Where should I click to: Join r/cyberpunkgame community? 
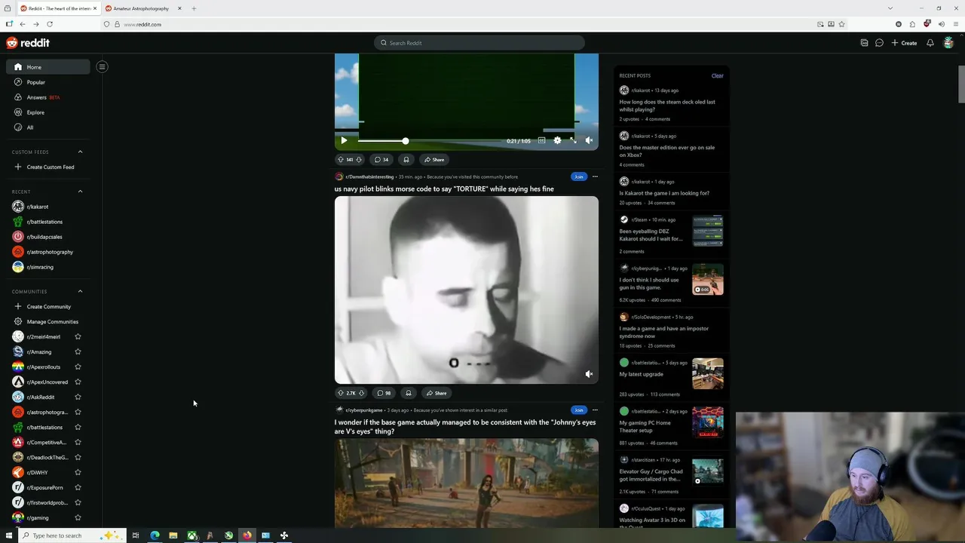click(578, 410)
